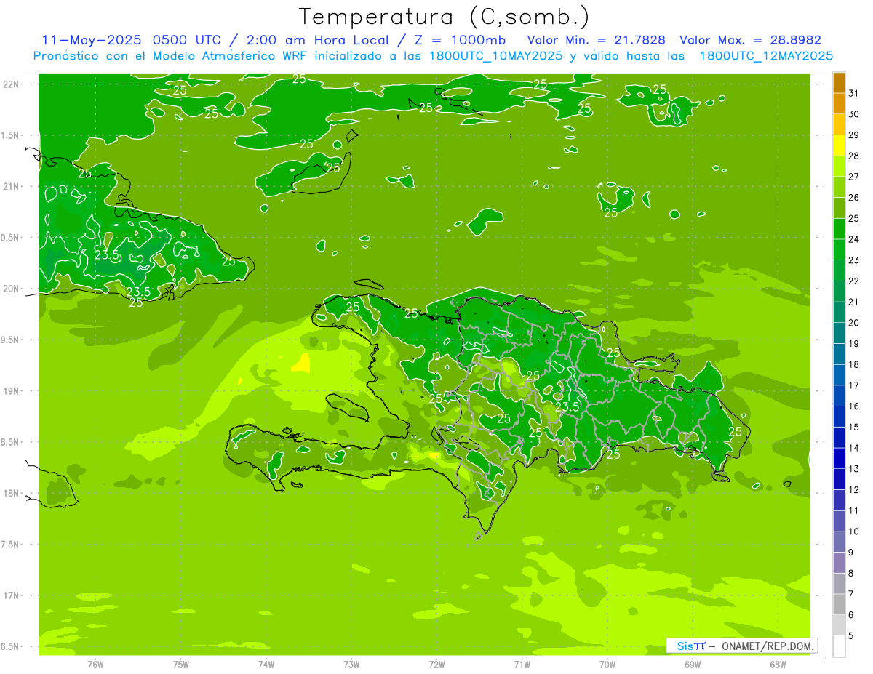873x674 pixels.
Task: Pick the yellow legend band between 28 and 29
Action: 839,145
